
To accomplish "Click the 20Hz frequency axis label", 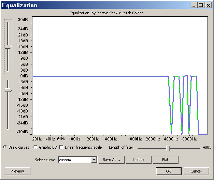I will (x=37, y=139).
